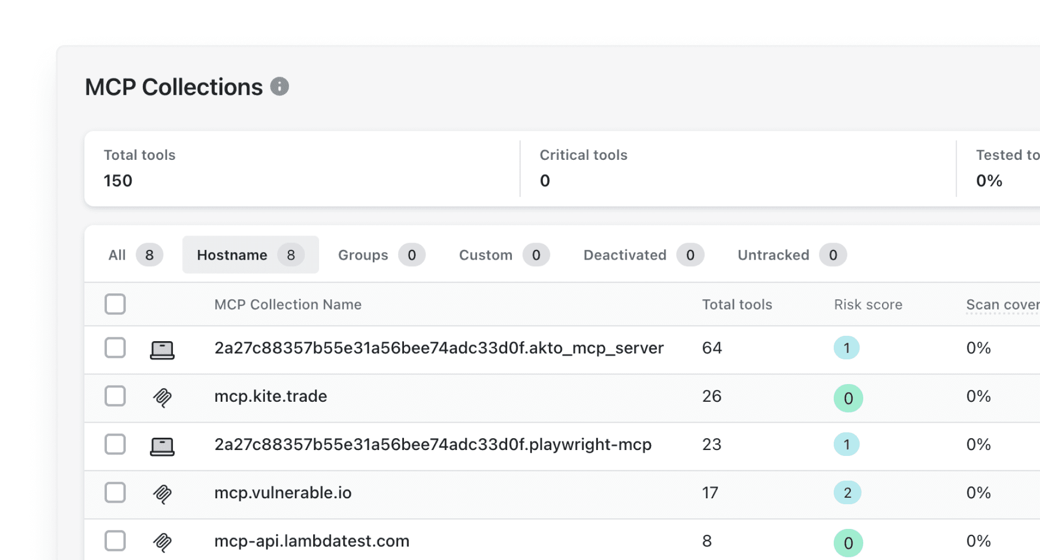Switch to the Groups tab
The width and height of the screenshot is (1040, 560).
(x=363, y=255)
